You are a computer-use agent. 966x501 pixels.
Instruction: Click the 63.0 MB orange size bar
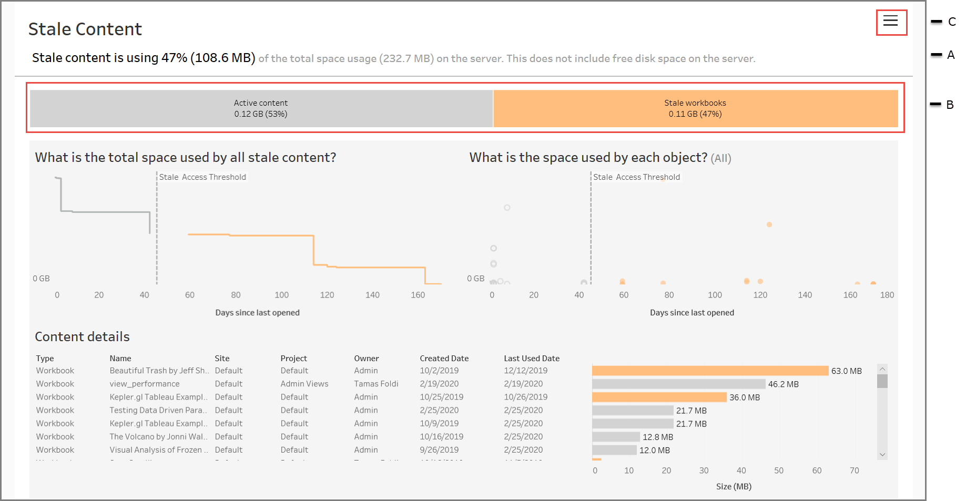pyautogui.click(x=710, y=371)
